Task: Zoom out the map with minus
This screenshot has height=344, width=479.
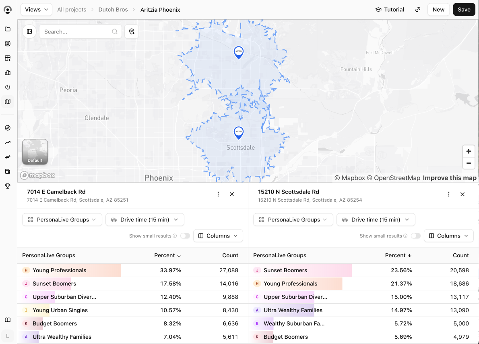Action: 468,163
